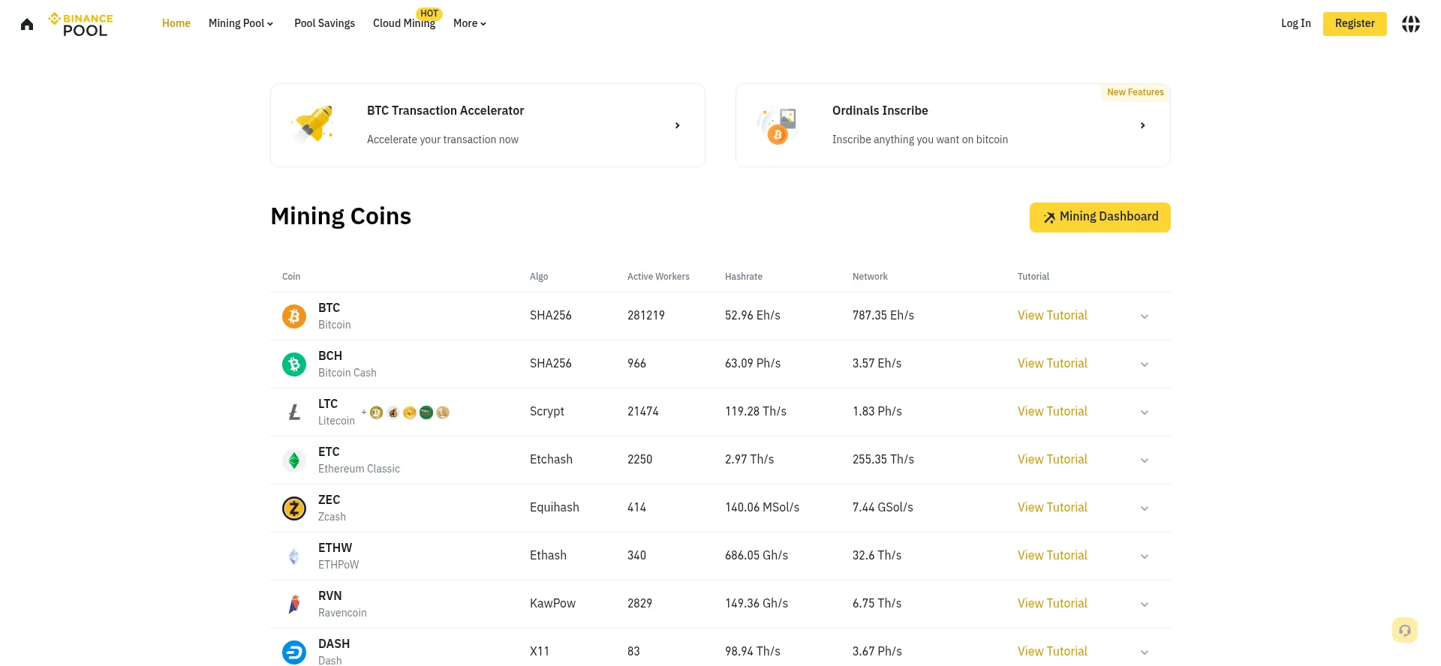1441x666 pixels.
Task: Click the rocket icon for BTC Accelerator
Action: 313,124
